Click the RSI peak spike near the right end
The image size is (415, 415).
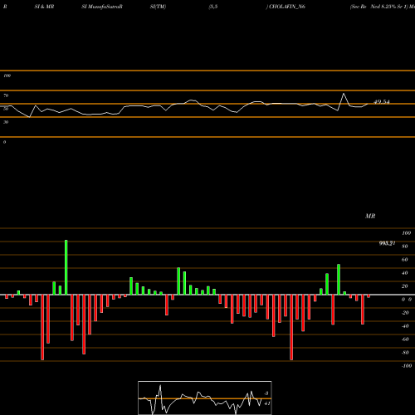click(x=344, y=94)
